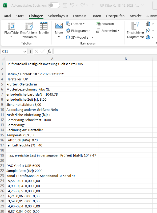This screenshot has width=157, height=213.
Task: Click the Empfohlene PivotTables icon
Action: click(x=29, y=26)
